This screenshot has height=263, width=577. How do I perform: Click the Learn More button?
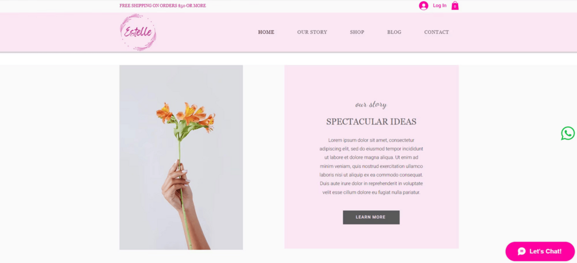pyautogui.click(x=371, y=217)
